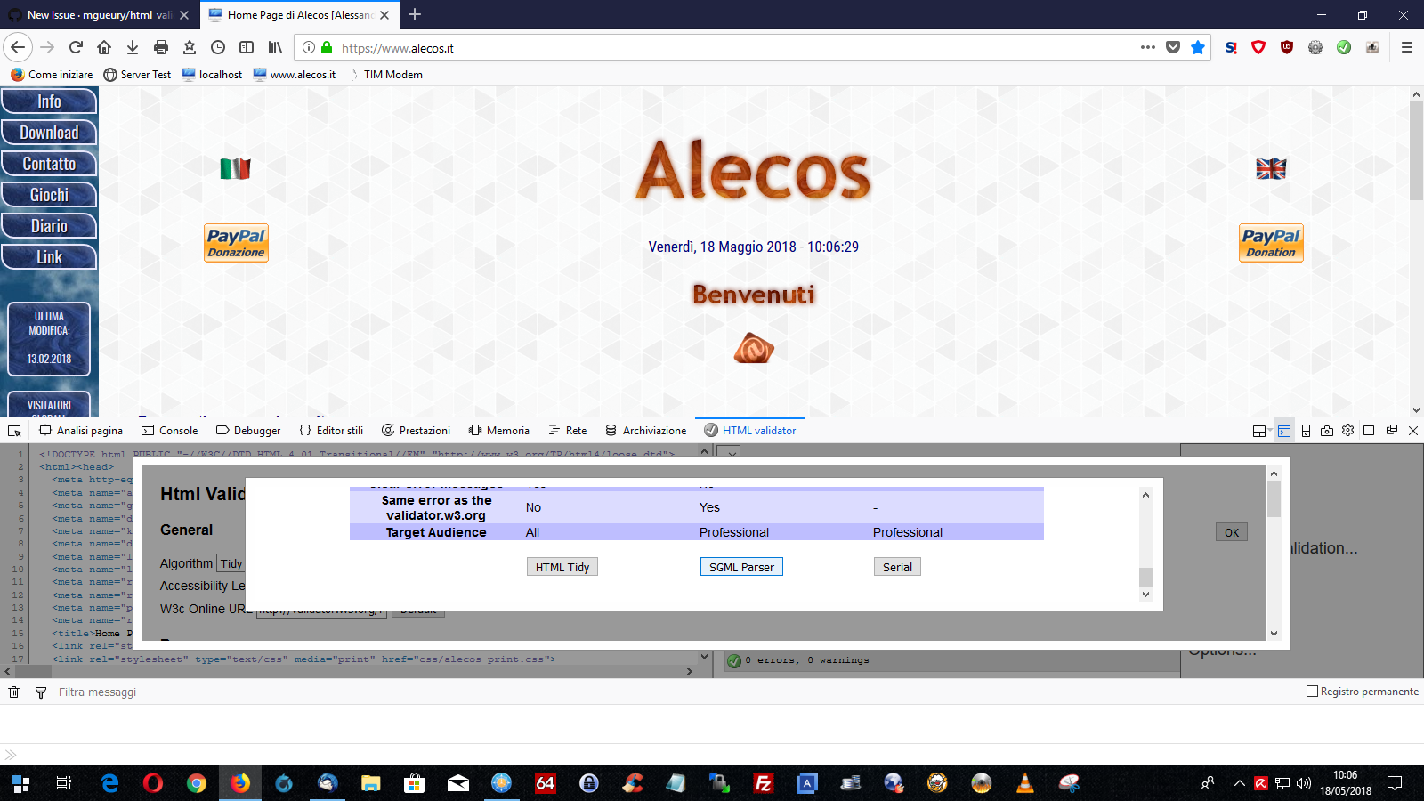The height and width of the screenshot is (801, 1424).
Task: Open the TIM Modem bookmark
Action: tap(385, 75)
